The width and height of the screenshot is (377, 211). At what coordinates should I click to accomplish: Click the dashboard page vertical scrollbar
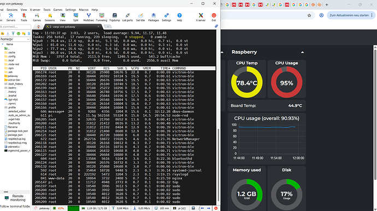tap(375, 113)
